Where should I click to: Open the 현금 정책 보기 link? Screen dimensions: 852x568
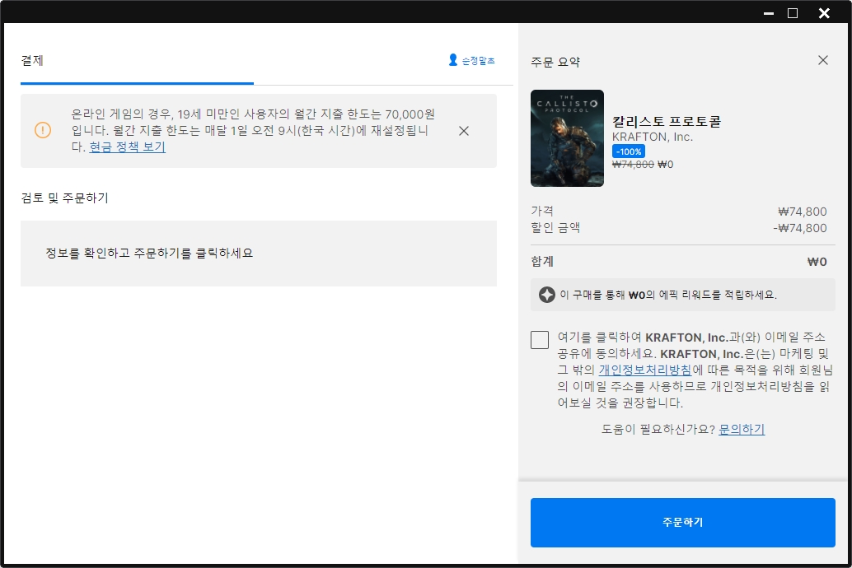pyautogui.click(x=128, y=147)
